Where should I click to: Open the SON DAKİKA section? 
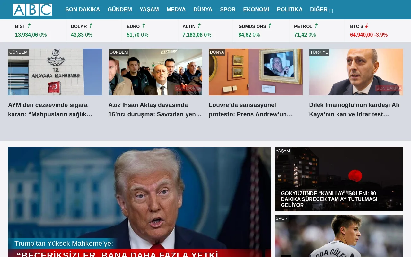[x=83, y=9]
